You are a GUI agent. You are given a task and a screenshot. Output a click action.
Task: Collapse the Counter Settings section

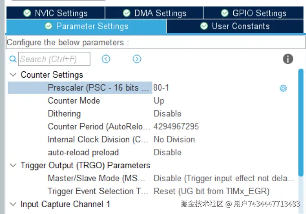point(13,75)
